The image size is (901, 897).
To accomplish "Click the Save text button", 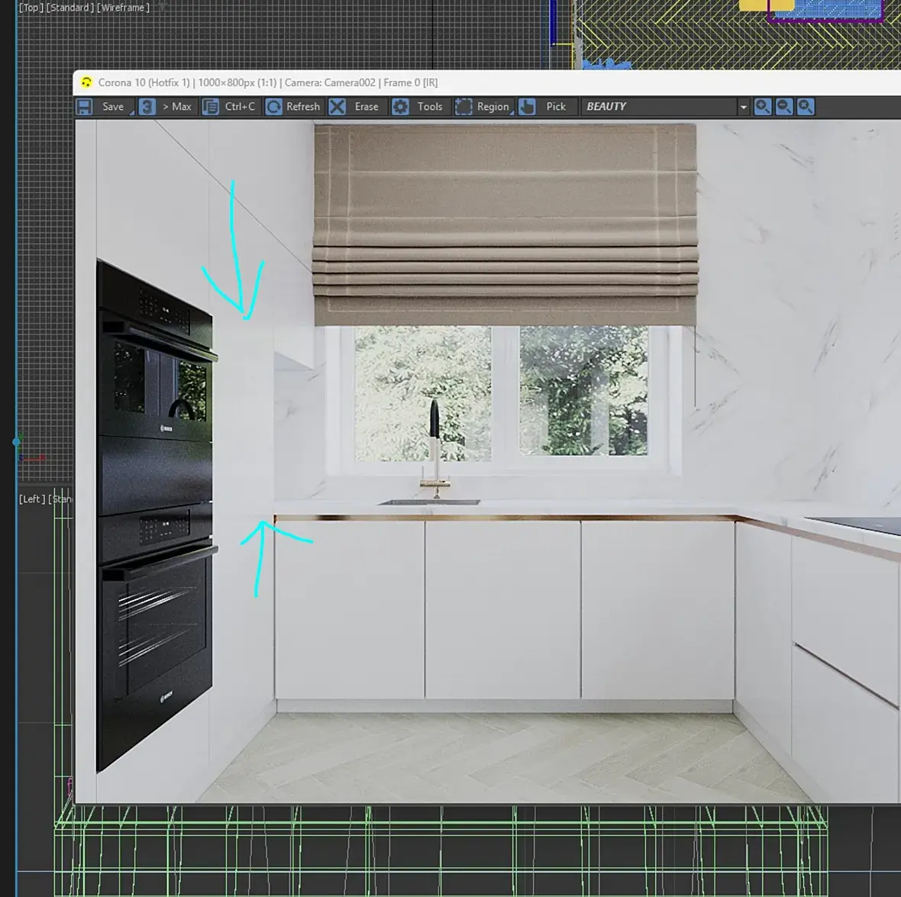I will (x=113, y=107).
